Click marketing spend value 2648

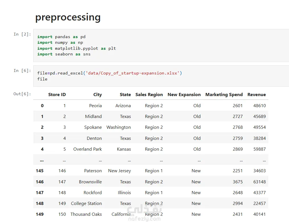point(238,192)
